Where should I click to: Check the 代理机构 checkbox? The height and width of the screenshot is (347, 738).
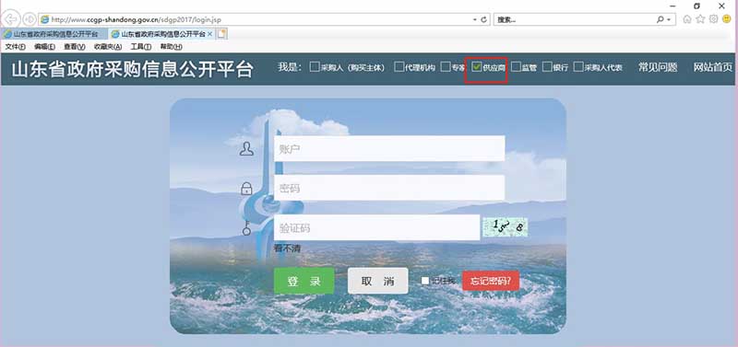[x=399, y=66]
